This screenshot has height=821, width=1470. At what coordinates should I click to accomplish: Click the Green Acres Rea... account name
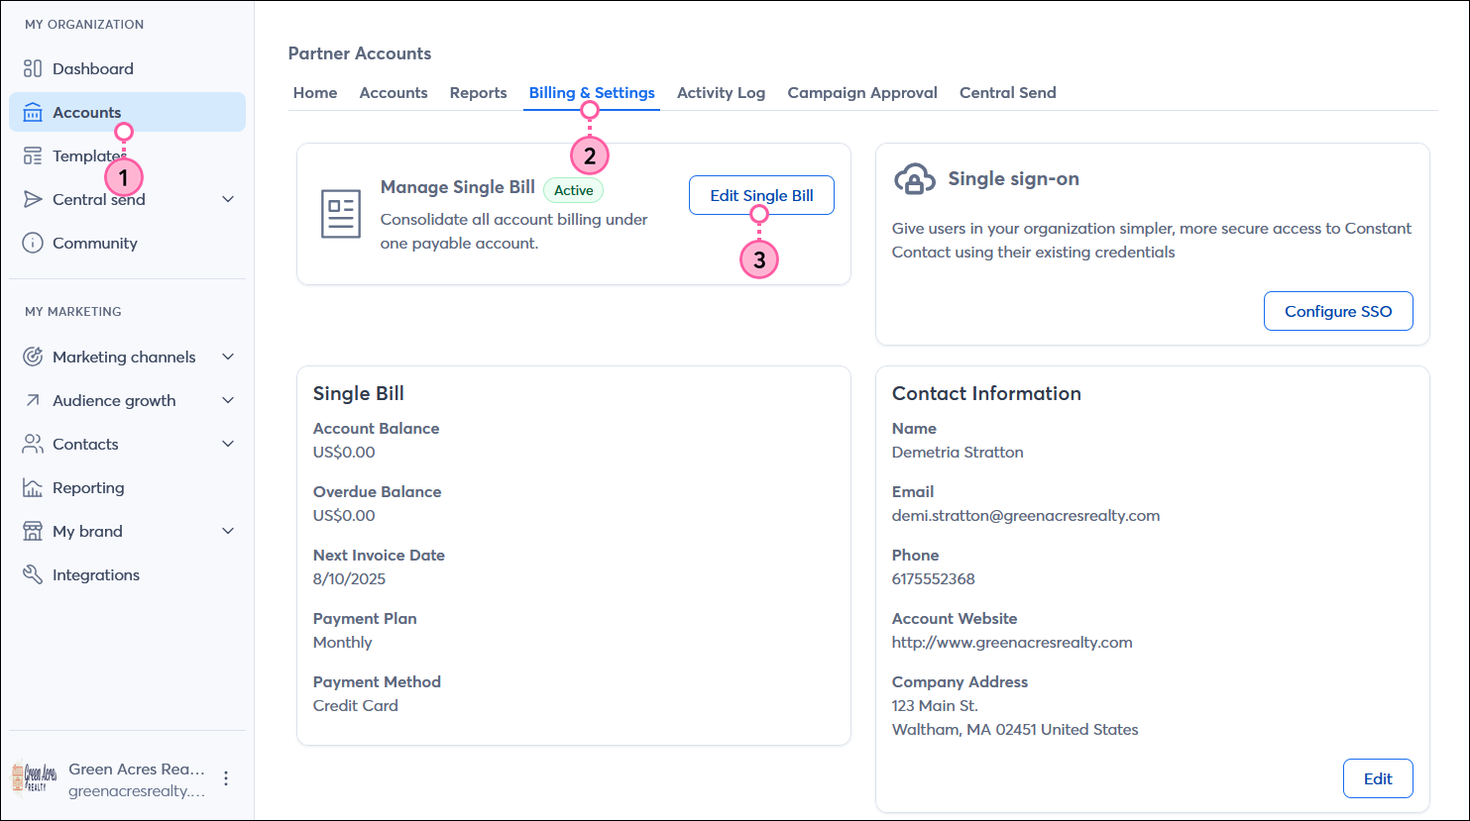pos(137,769)
